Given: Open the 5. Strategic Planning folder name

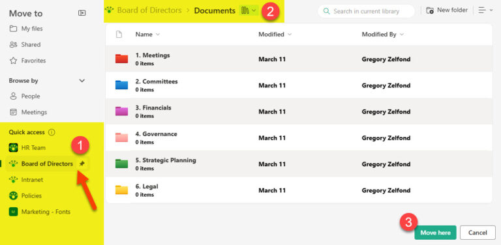Looking at the screenshot, I should click(x=166, y=160).
